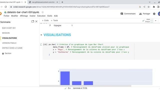
Task: Star the notebook dataisto-bar-chart-001.ipynb
Action: tap(43, 12)
